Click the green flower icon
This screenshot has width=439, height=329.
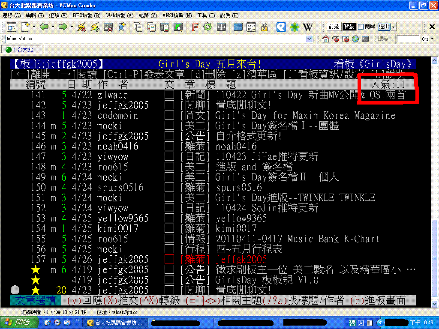(294, 27)
